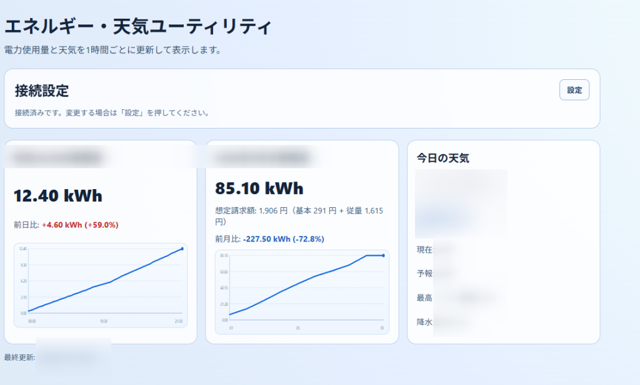Click the last data point on the 85.10 chart
The image size is (640, 385).
pyautogui.click(x=383, y=255)
